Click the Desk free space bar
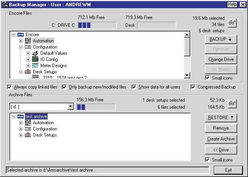This screenshot has width=248, height=177. click(156, 25)
